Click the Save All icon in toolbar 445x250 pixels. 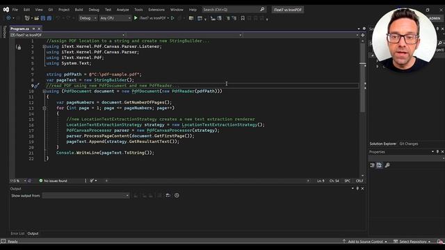pos(49,18)
